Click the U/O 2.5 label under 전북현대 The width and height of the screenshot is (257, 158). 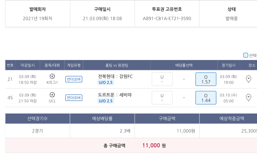(x=106, y=82)
